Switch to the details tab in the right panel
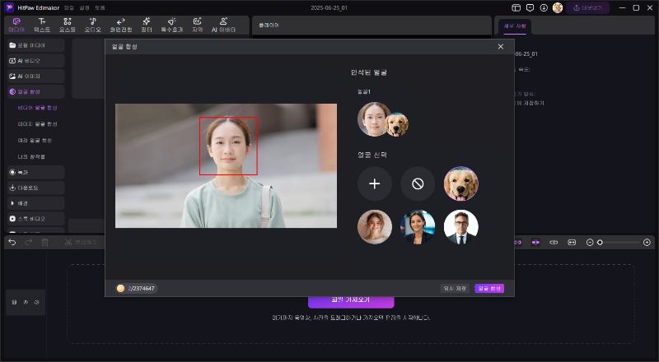The image size is (659, 362). point(515,26)
